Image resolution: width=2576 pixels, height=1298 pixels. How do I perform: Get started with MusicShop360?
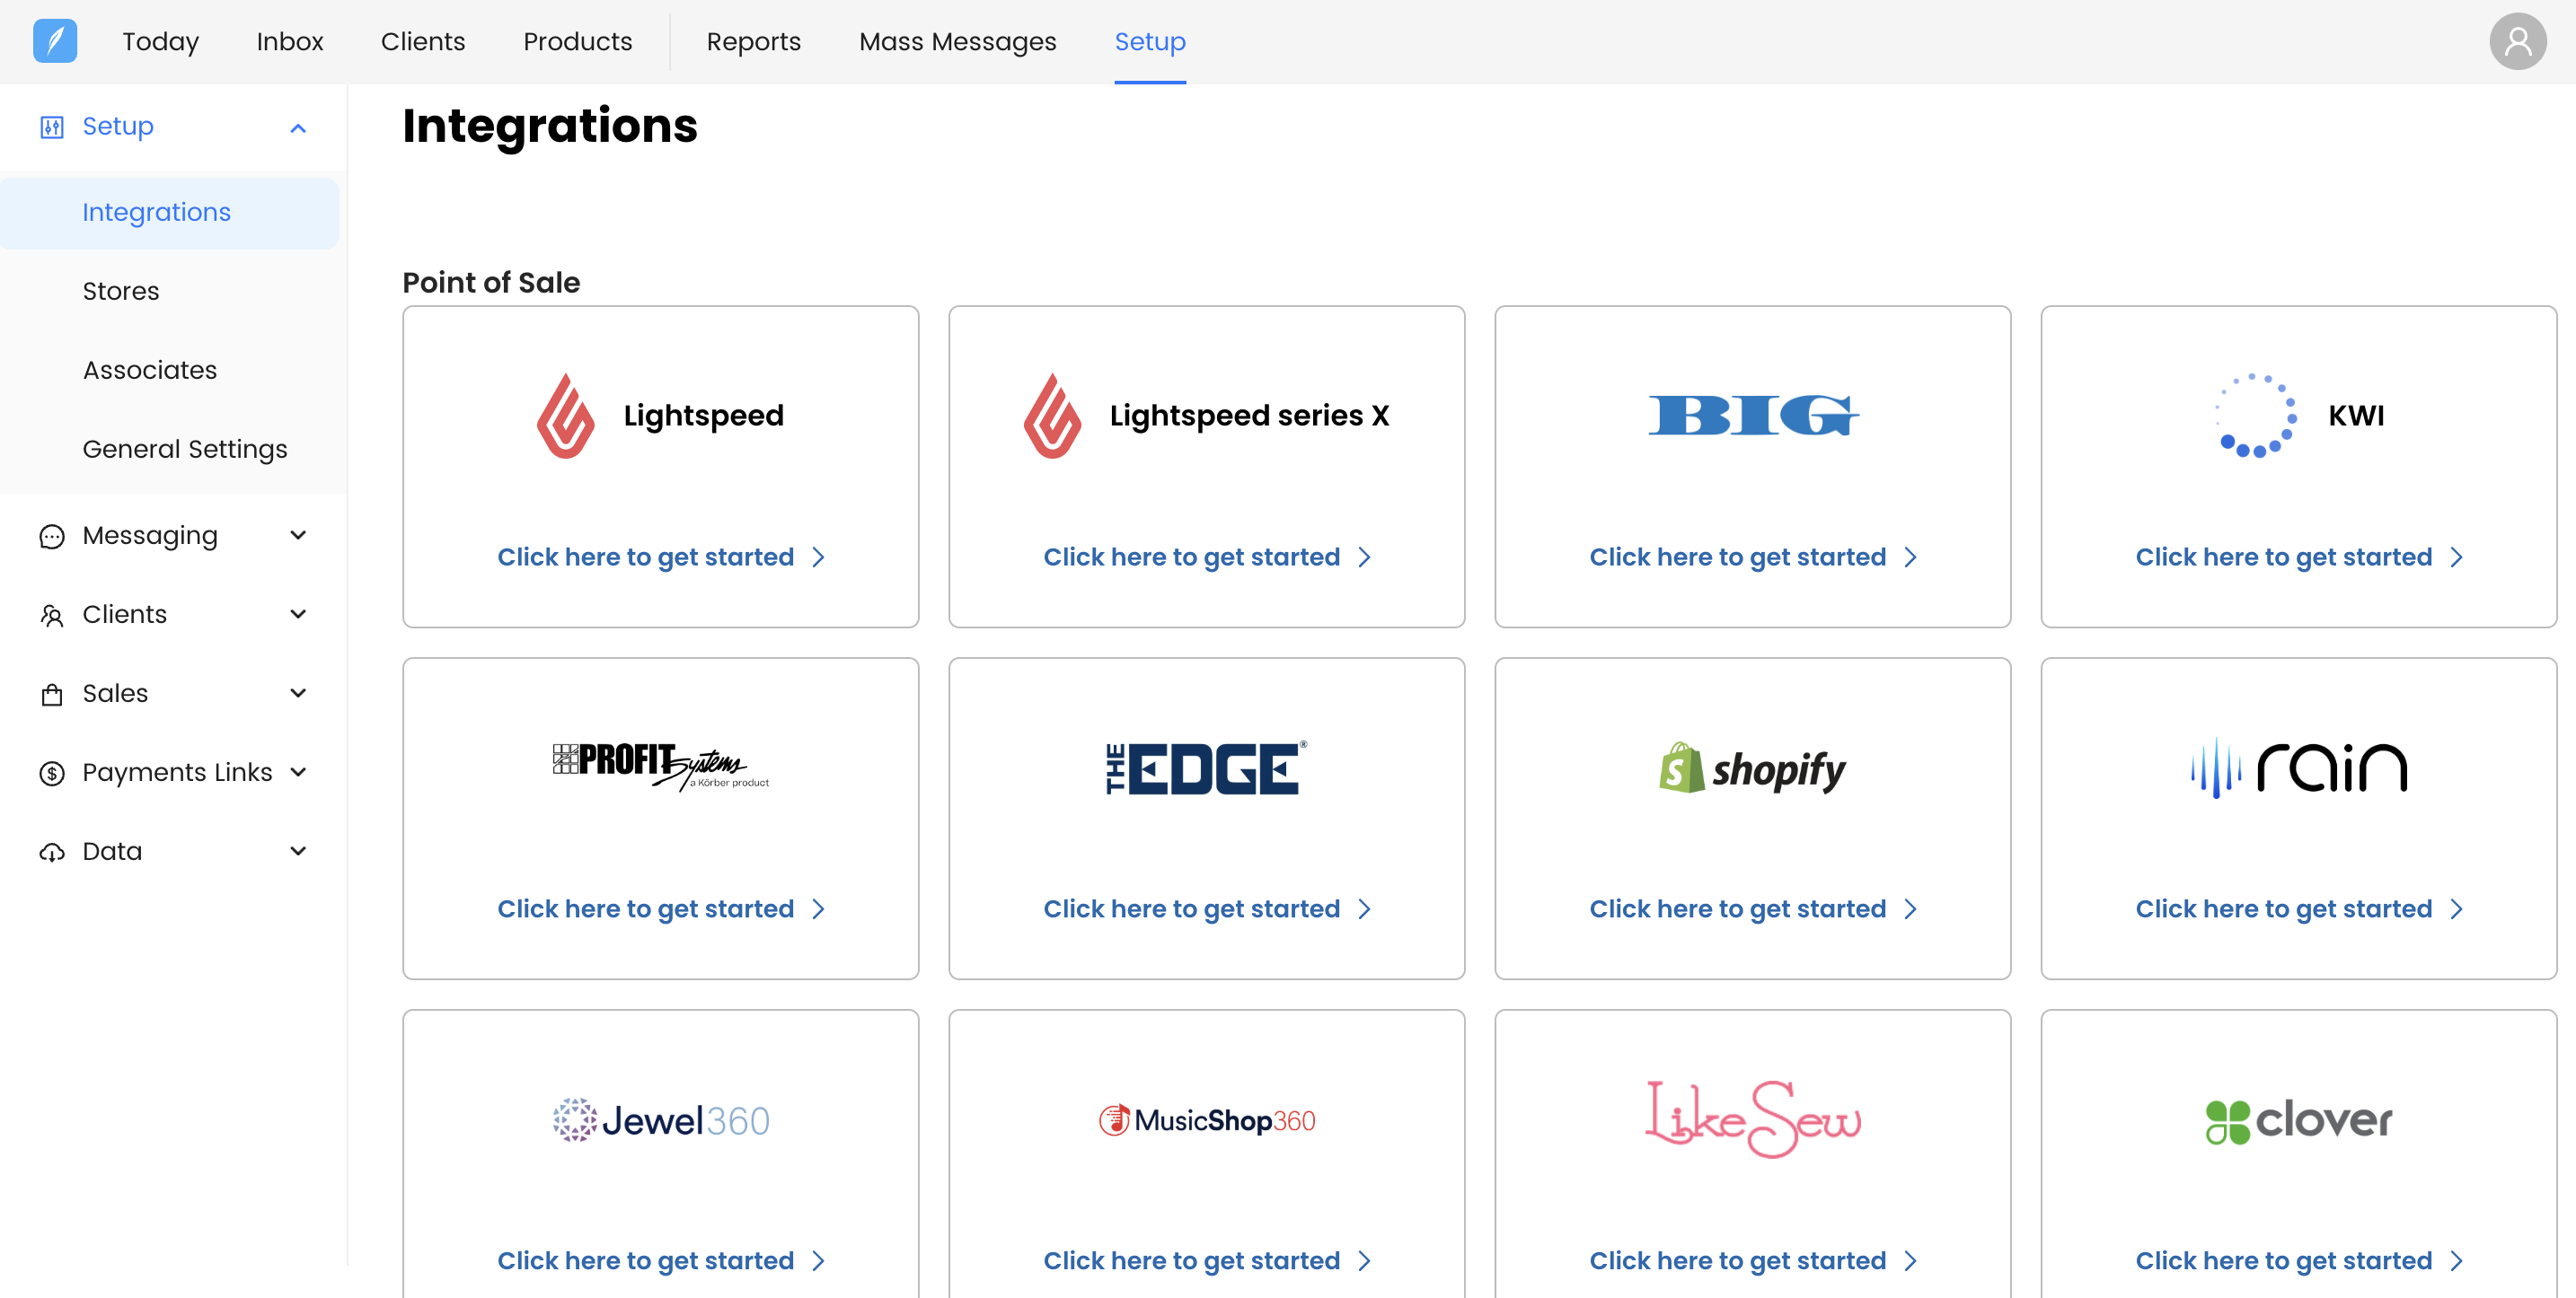click(1207, 1261)
